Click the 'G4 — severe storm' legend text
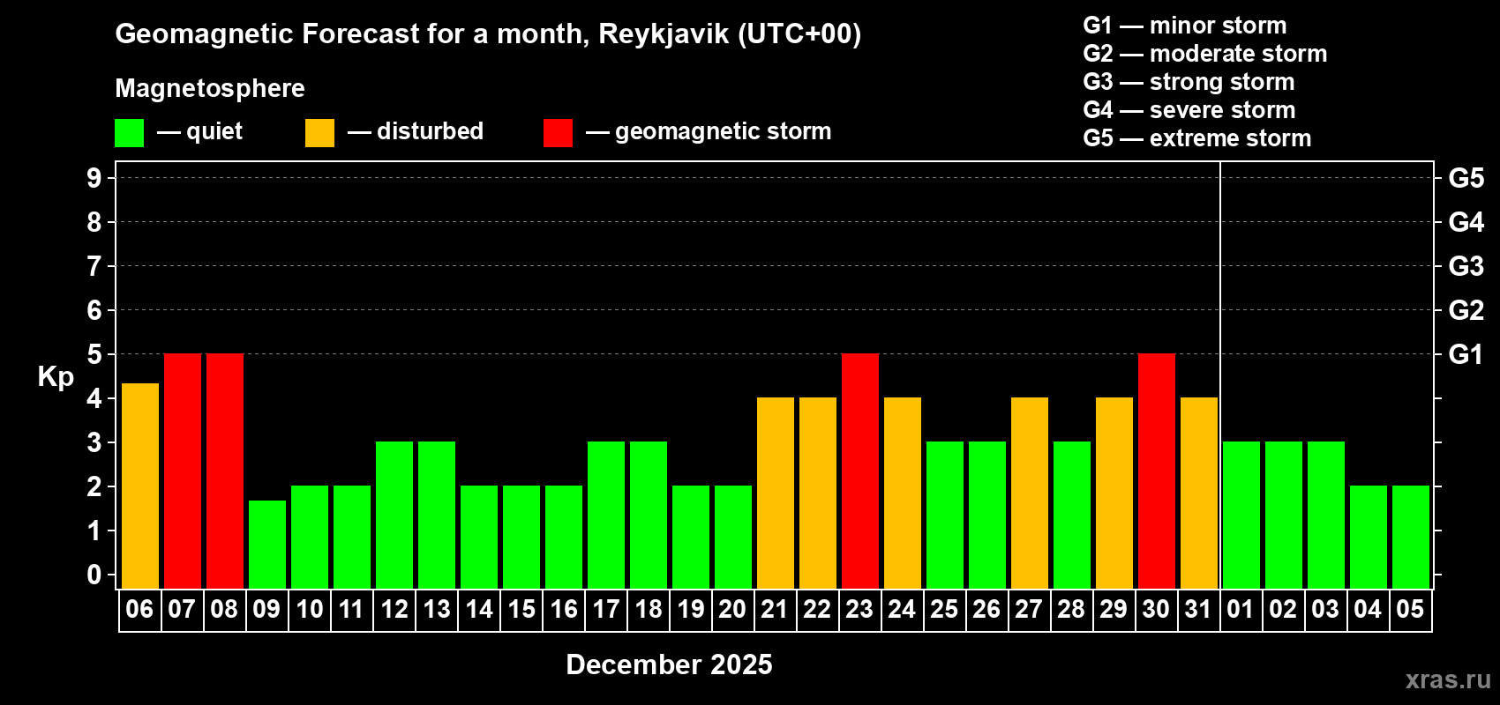The image size is (1500, 705). click(x=1189, y=110)
